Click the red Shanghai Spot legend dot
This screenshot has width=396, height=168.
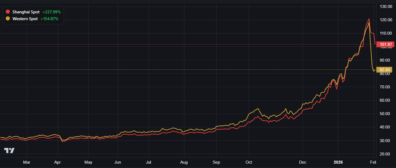click(8, 12)
